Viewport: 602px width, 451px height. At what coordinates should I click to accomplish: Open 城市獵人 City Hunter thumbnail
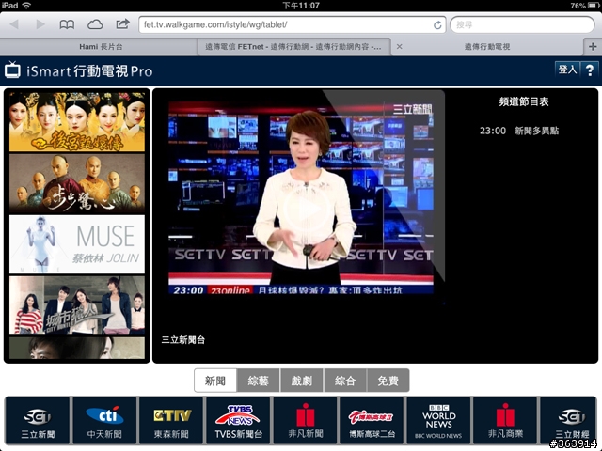[x=77, y=305]
